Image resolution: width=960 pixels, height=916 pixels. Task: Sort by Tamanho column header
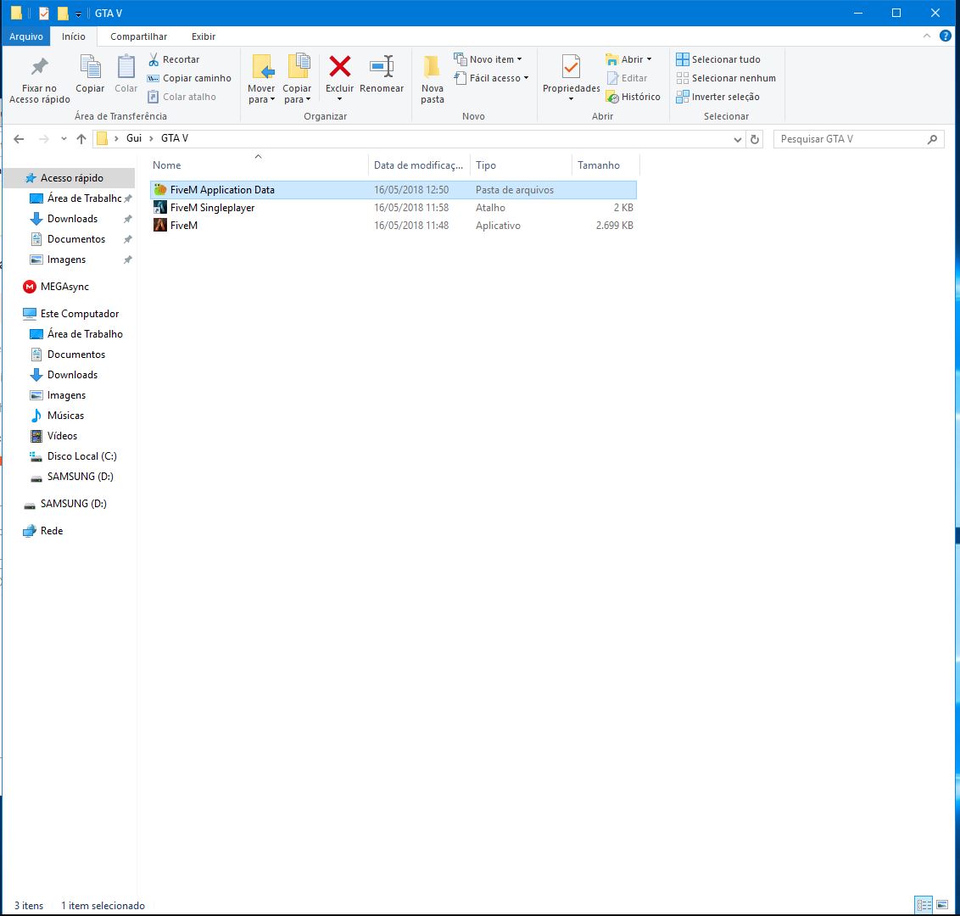click(606, 165)
